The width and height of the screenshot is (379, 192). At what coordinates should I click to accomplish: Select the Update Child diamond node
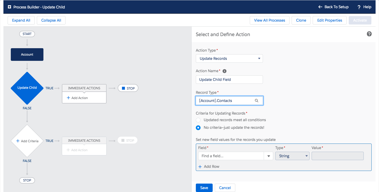[27, 88]
